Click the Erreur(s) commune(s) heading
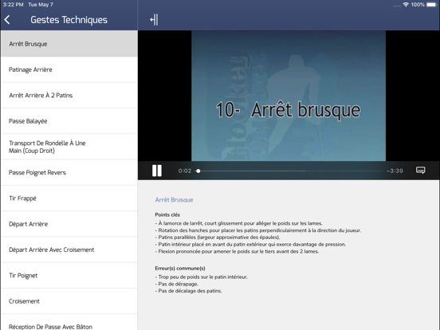This screenshot has width=440, height=330. click(x=180, y=269)
